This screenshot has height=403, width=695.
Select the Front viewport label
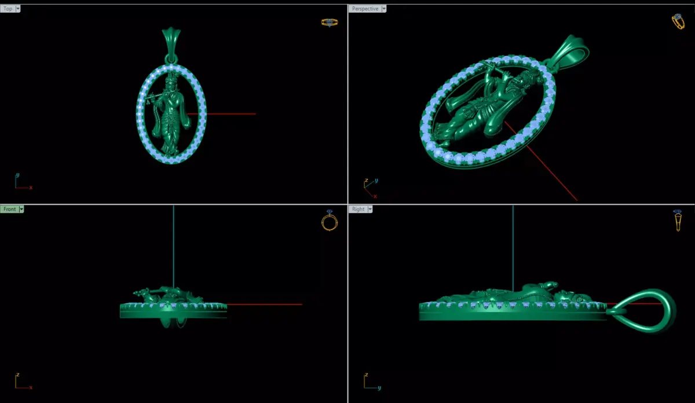(9, 209)
